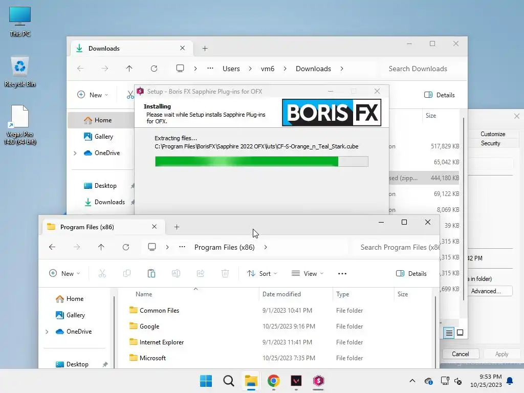Open File Explorer from taskbar

(x=251, y=381)
